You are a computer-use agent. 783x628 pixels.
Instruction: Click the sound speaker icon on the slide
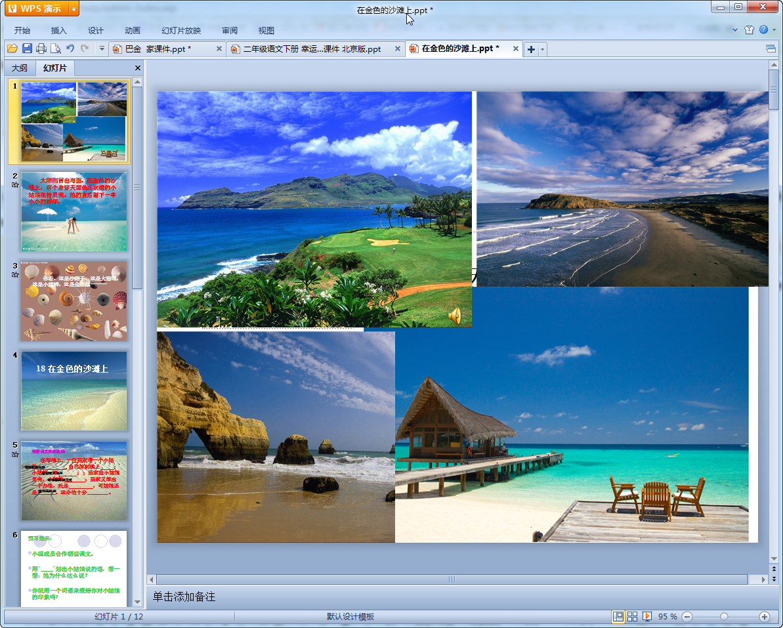[x=454, y=316]
